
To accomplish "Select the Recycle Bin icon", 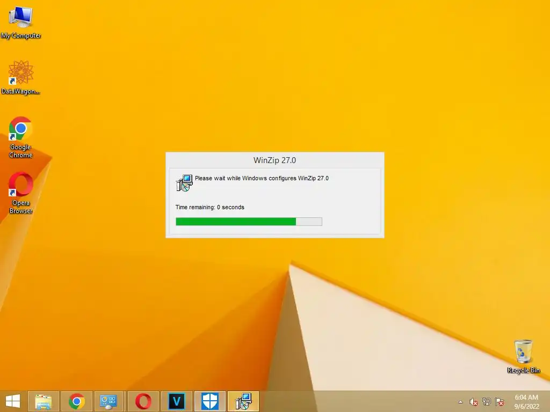I will (523, 356).
